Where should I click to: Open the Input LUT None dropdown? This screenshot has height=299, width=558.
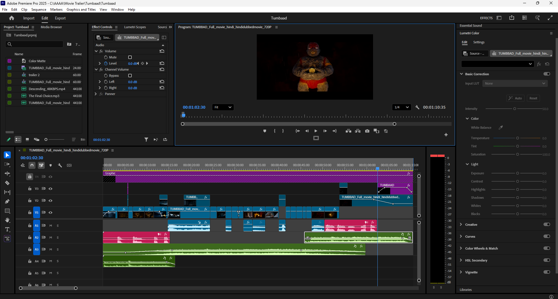click(515, 83)
